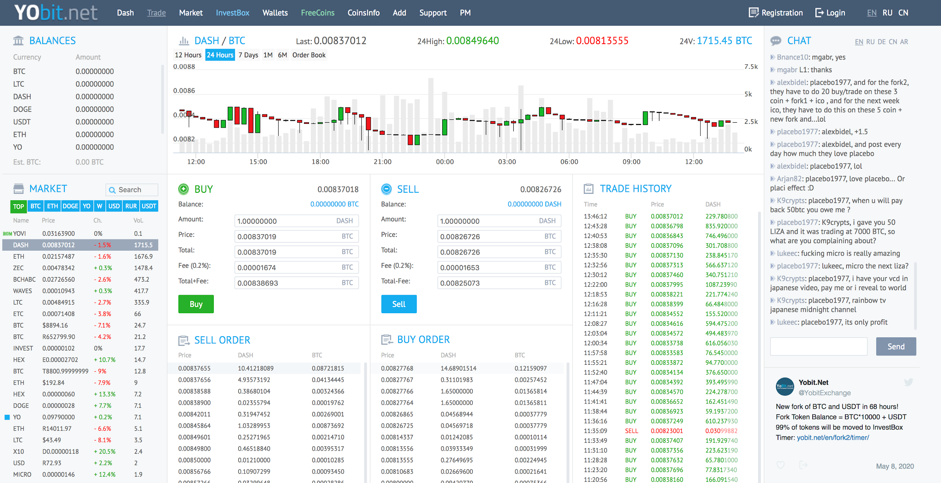Click the 0.00000000 BTC balance link
Image resolution: width=941 pixels, height=483 pixels.
coord(334,204)
